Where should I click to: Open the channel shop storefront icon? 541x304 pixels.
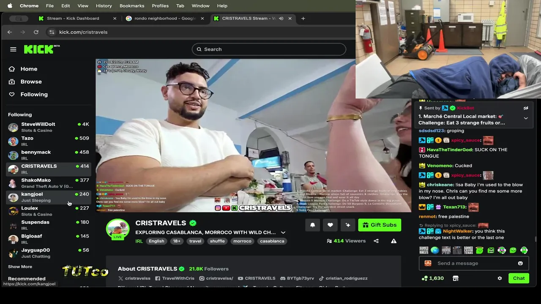pos(455,278)
